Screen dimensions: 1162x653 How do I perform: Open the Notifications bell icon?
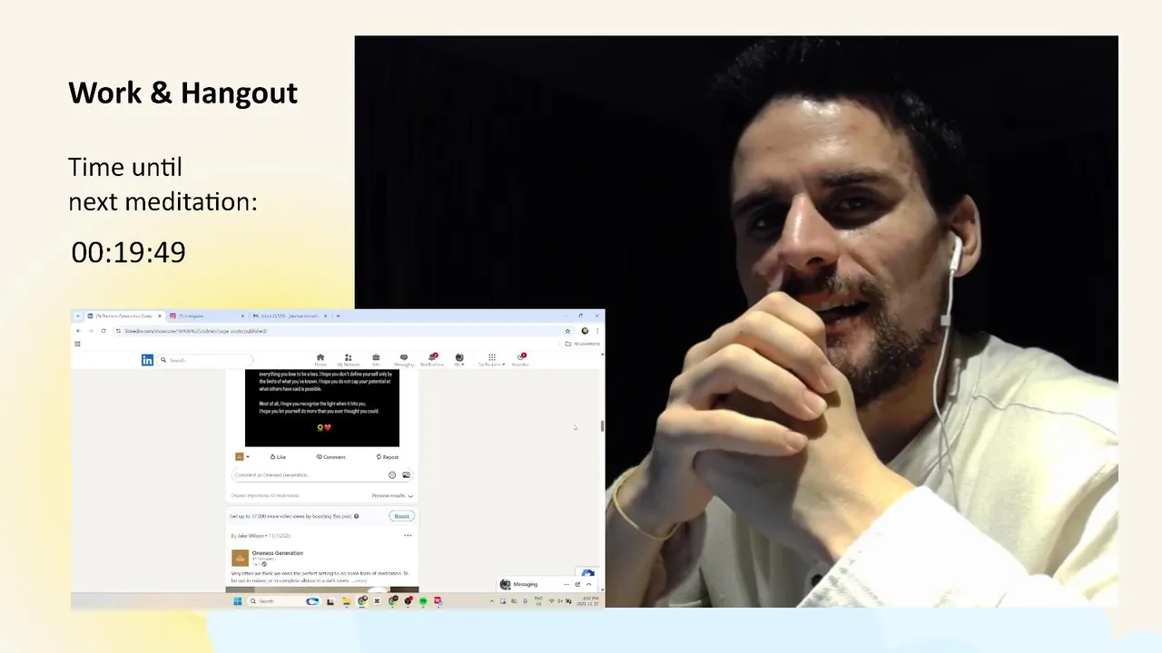coord(432,359)
